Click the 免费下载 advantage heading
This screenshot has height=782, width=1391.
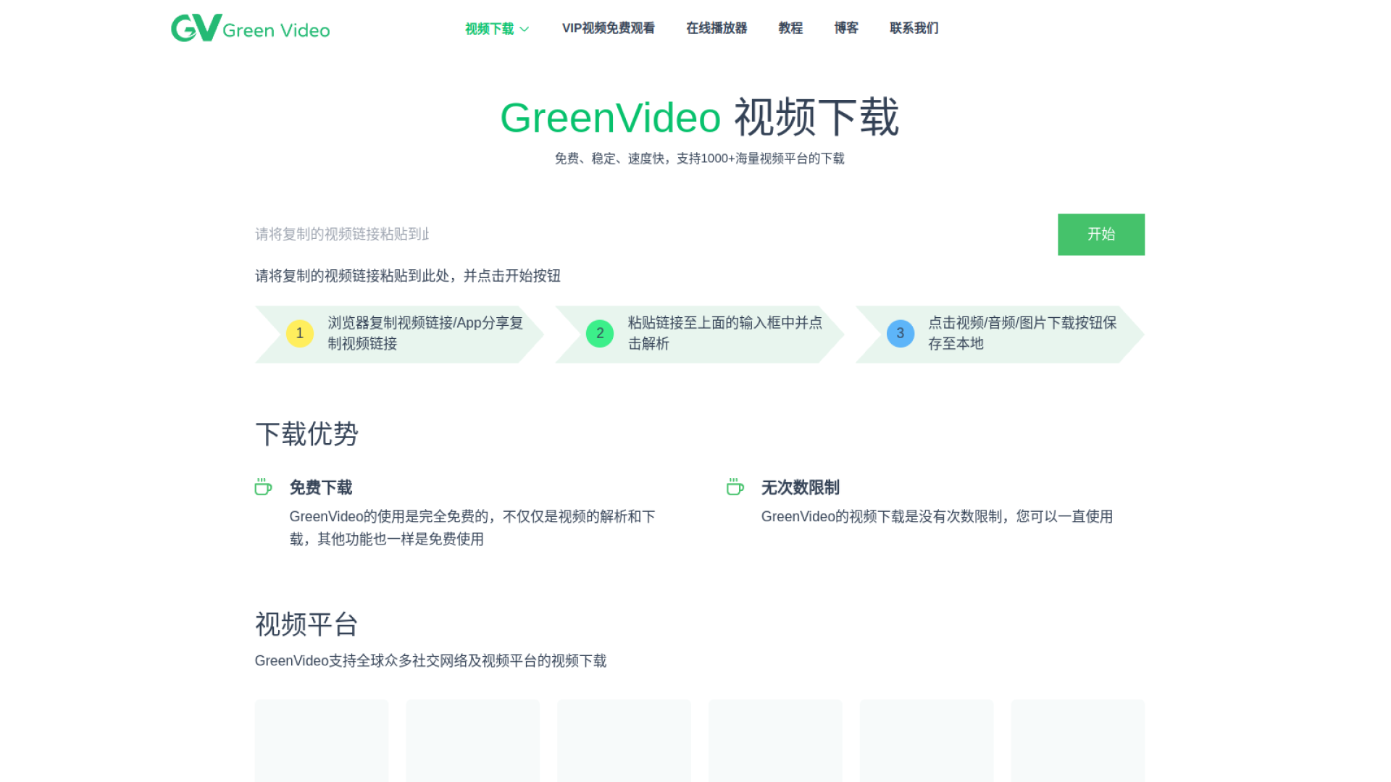[x=321, y=487]
